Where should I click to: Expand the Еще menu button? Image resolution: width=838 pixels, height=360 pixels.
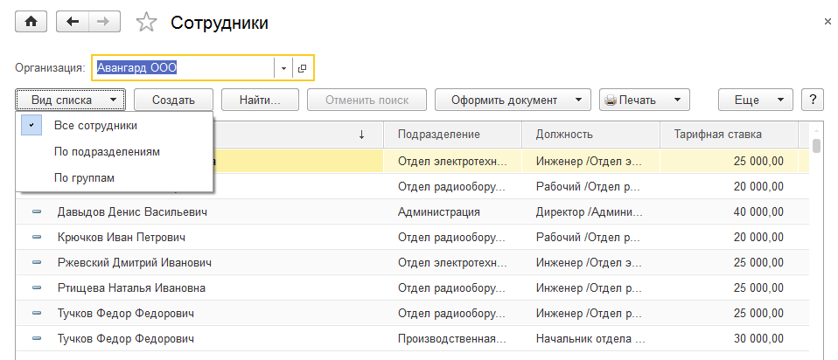[x=755, y=100]
